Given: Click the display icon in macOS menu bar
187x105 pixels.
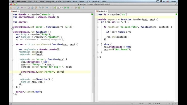Looking at the screenshot, I should pos(158,1).
